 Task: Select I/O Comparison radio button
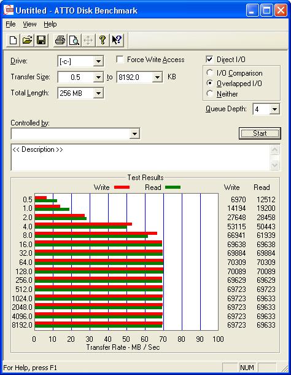(209, 73)
